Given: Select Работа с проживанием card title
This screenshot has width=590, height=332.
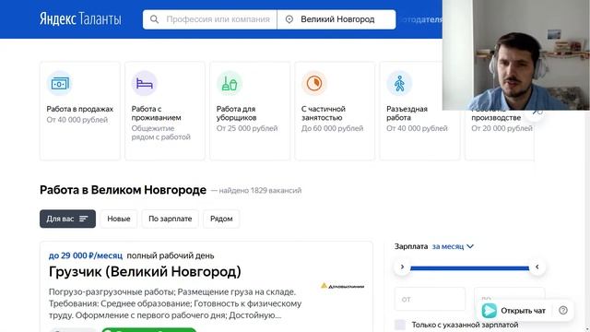Looking at the screenshot, I should (x=156, y=113).
